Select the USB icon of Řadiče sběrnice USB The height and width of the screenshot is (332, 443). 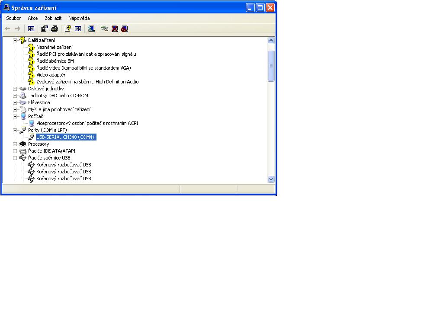coord(23,158)
